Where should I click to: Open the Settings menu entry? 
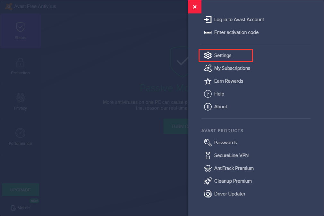pos(226,55)
